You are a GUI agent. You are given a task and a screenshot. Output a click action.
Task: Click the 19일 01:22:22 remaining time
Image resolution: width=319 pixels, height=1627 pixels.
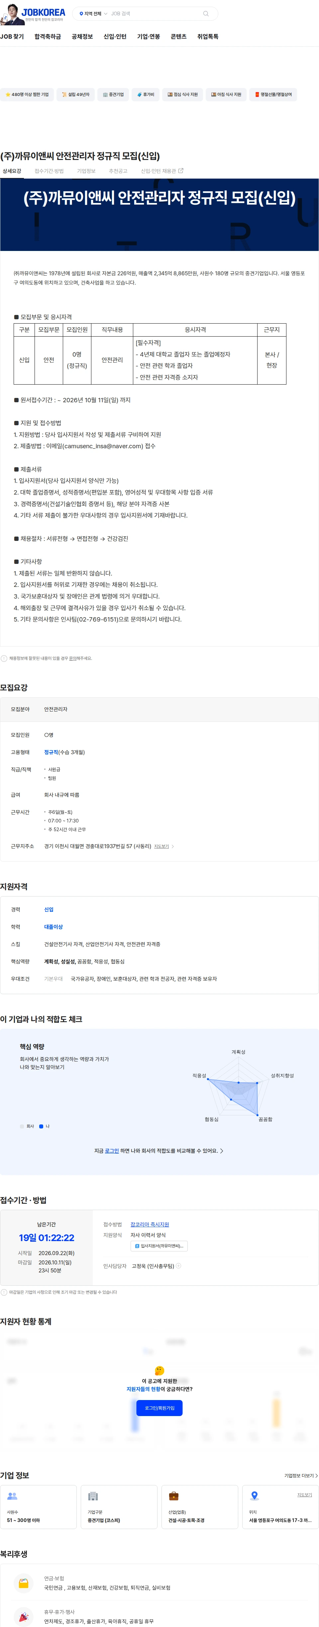(47, 1238)
